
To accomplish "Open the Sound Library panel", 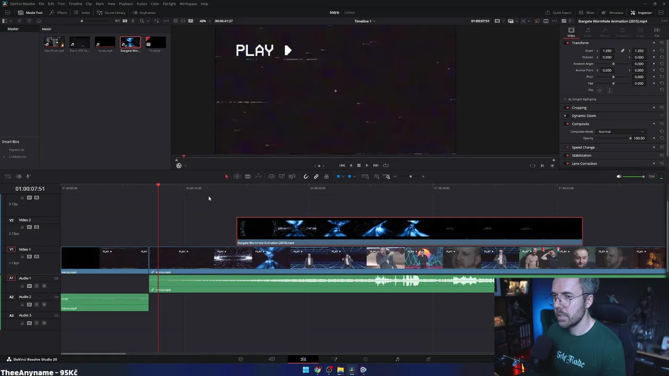I will tap(111, 13).
